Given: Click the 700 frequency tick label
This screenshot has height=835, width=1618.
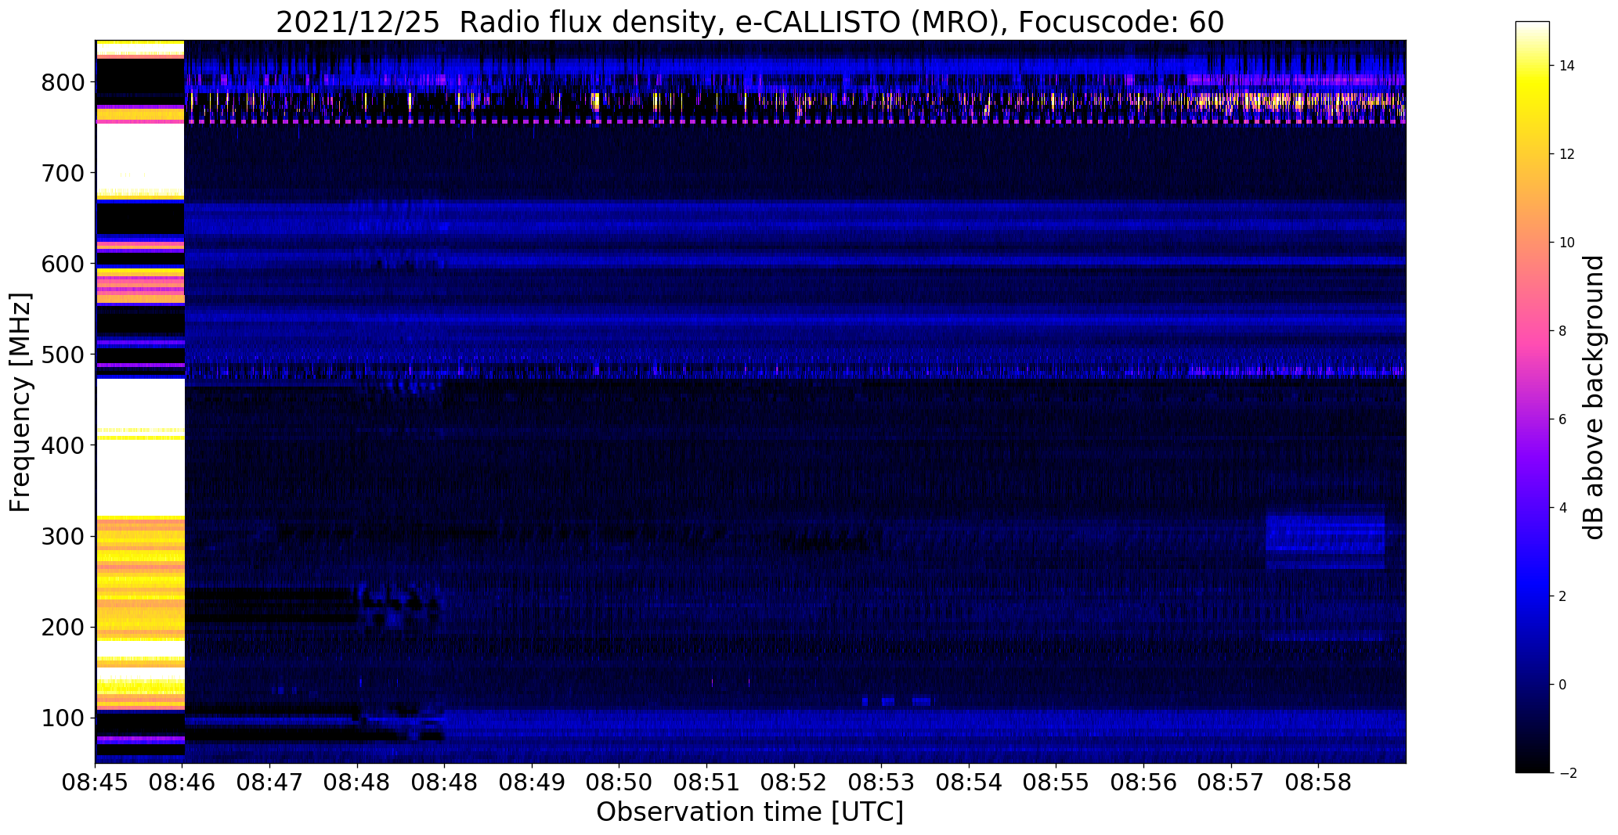Looking at the screenshot, I should [62, 173].
